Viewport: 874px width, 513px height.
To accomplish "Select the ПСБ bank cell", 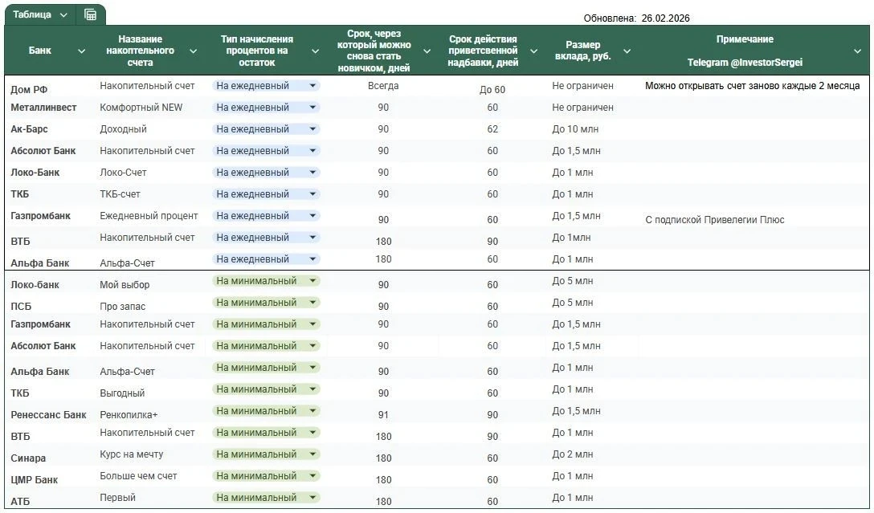I will [x=21, y=307].
